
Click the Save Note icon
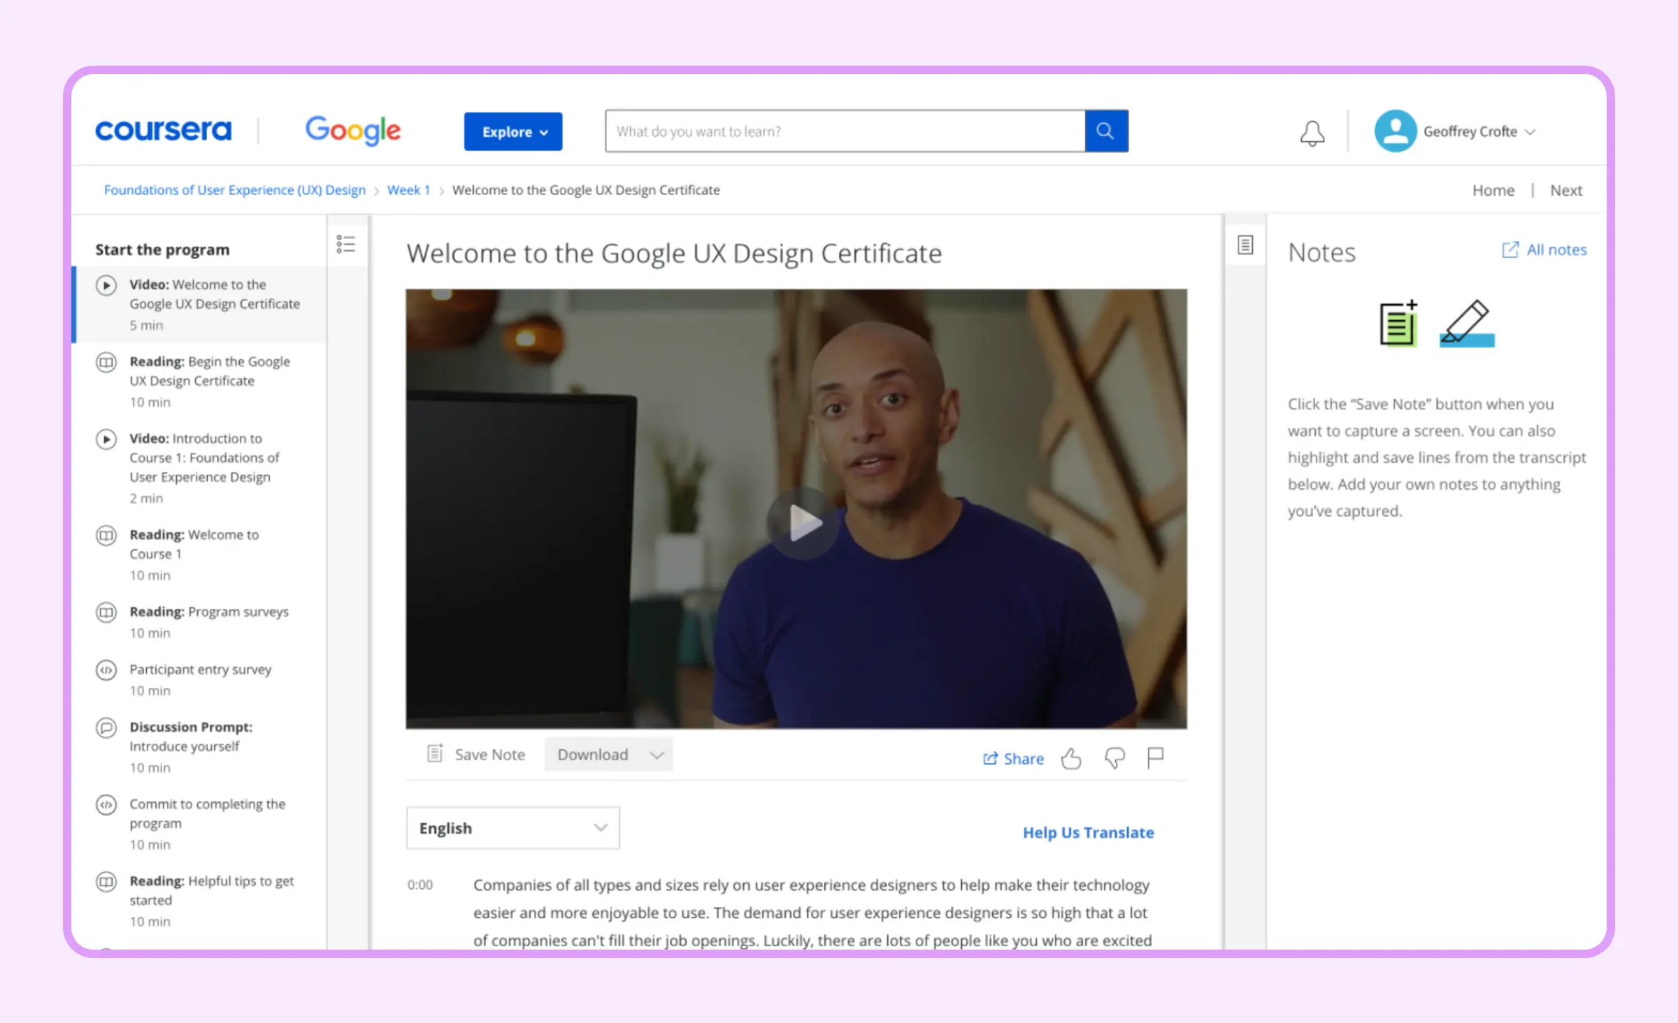tap(434, 753)
